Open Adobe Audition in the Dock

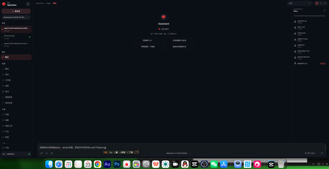click(x=107, y=164)
